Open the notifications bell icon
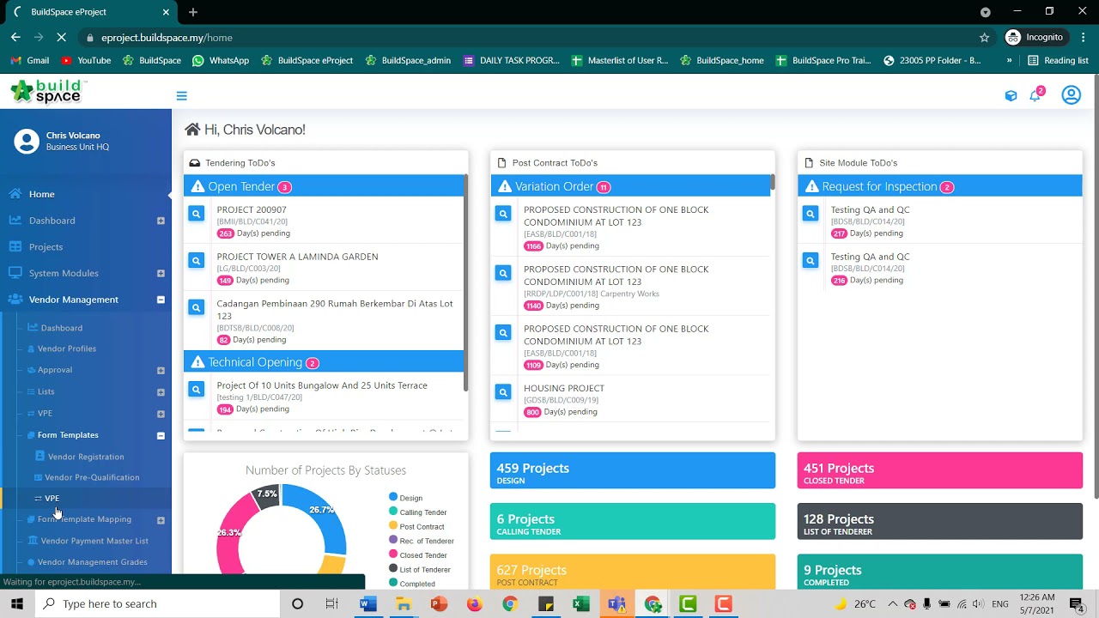 click(1035, 96)
